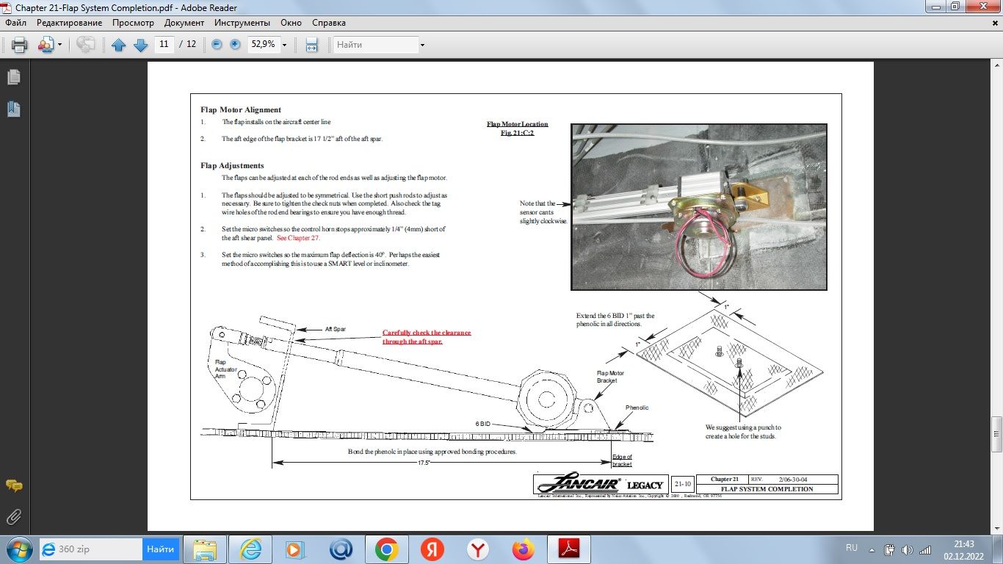Zoom out with the minus button
The image size is (1003, 564).
[217, 44]
